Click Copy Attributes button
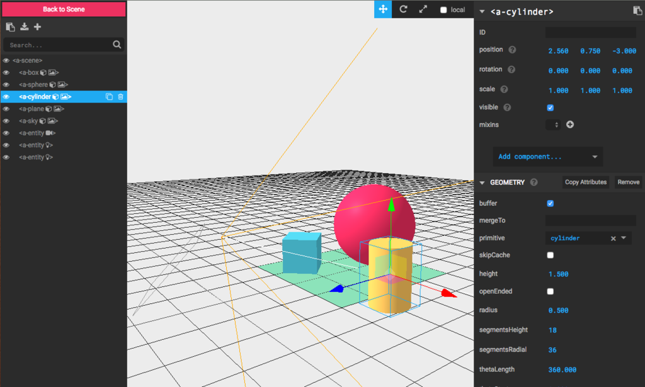 [586, 182]
